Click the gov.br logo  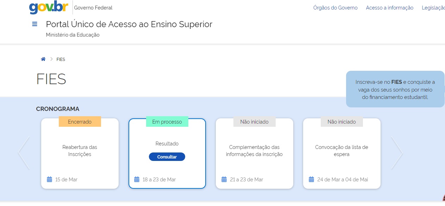click(49, 7)
